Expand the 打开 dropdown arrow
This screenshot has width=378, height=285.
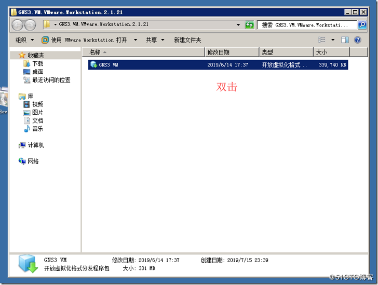click(136, 40)
